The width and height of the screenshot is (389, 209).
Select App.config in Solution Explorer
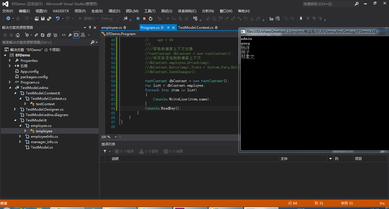(29, 72)
